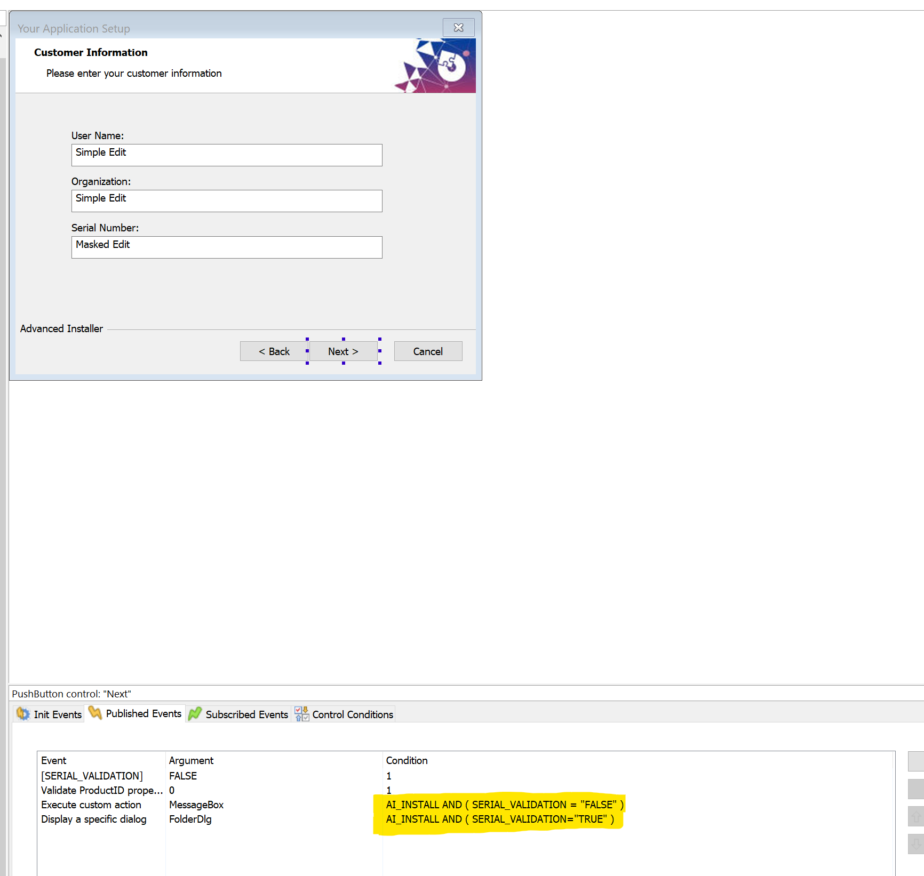924x876 pixels.
Task: Show the Control Conditions tab
Action: [x=344, y=714]
